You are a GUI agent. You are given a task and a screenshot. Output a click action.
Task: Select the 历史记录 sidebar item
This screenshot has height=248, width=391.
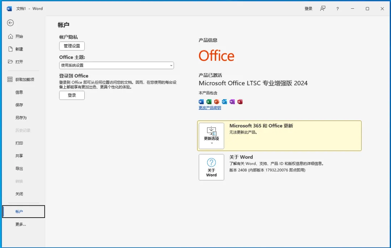[23, 130]
